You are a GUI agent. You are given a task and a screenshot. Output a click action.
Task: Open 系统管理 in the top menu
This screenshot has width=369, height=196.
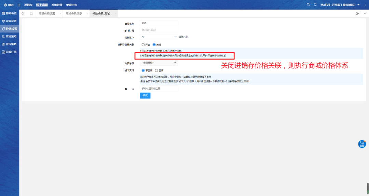(57, 5)
